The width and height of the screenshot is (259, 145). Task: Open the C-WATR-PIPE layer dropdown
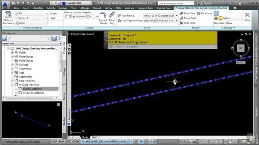90,3
